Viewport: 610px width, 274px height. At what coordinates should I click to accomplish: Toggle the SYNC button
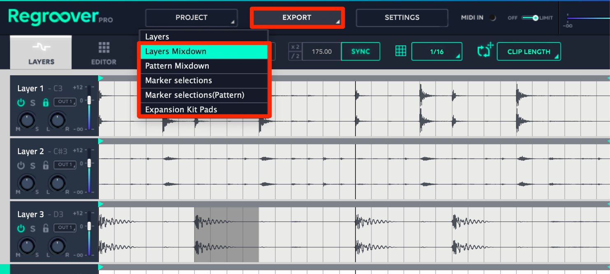[x=360, y=51]
